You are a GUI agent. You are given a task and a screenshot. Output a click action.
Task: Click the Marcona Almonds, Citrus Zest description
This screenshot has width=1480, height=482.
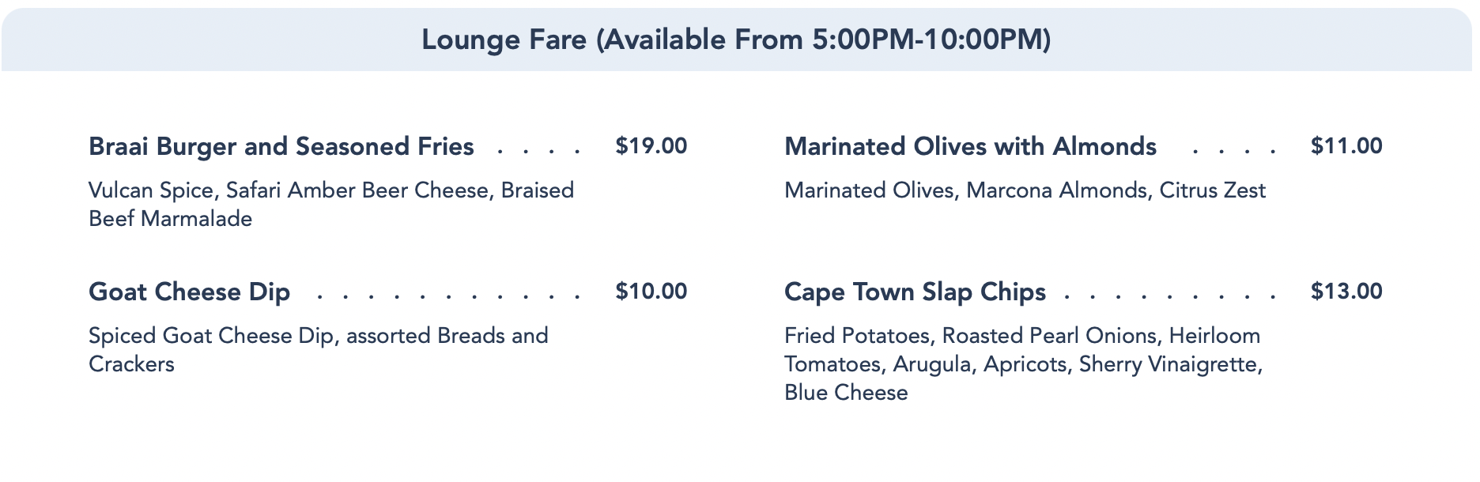1025,190
